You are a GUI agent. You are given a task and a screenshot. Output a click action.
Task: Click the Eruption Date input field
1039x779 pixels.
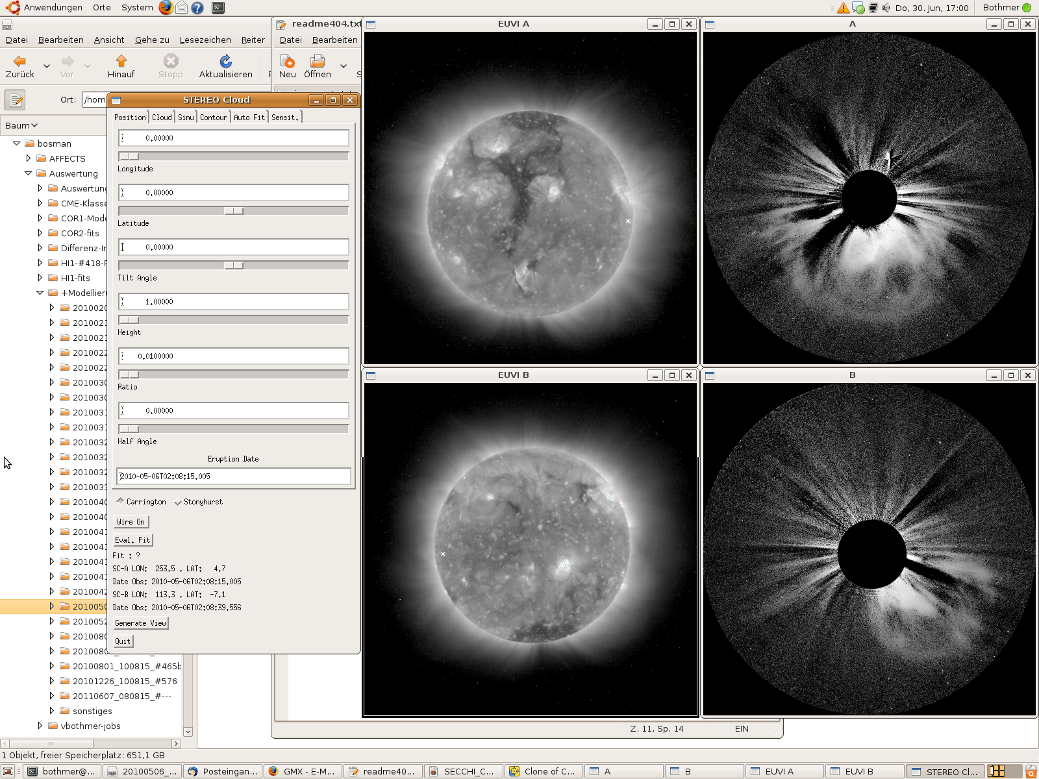pos(234,476)
